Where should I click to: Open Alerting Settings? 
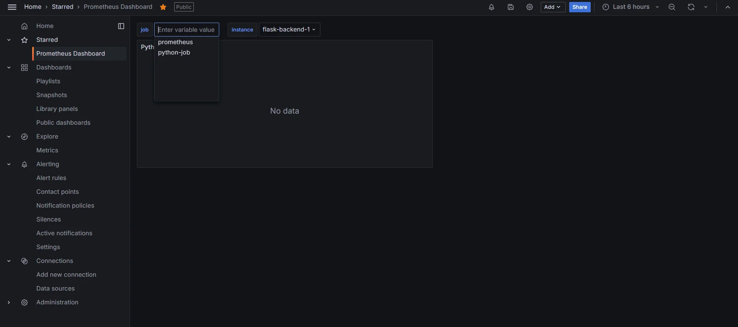click(48, 247)
